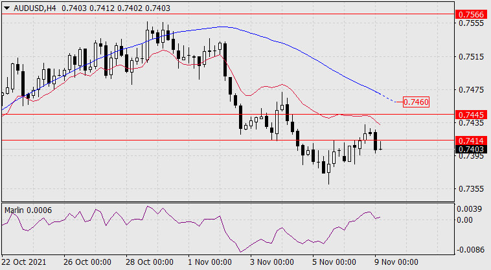Click the current price 0.7403 label
This screenshot has width=491, height=270.
[x=471, y=149]
